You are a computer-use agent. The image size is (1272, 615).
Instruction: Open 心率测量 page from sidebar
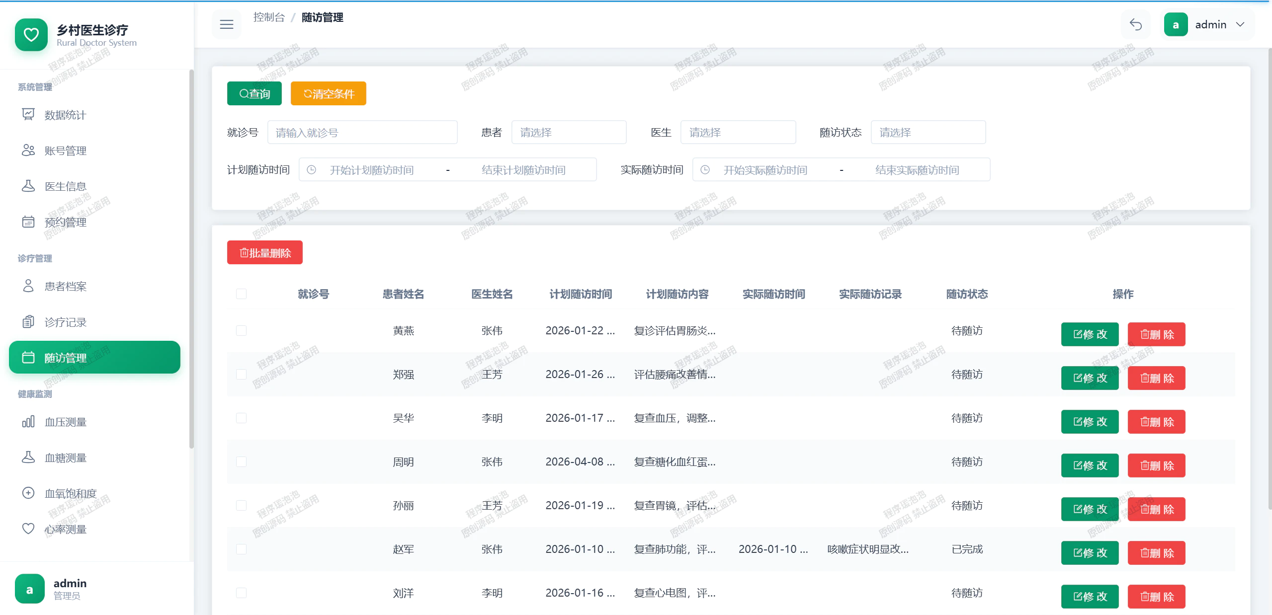click(94, 529)
